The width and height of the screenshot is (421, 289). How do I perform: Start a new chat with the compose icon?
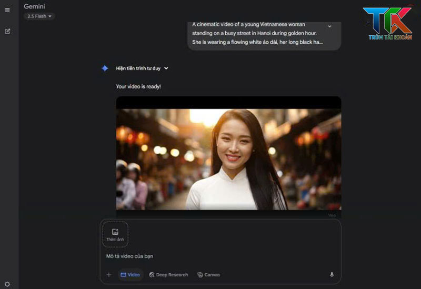[7, 31]
